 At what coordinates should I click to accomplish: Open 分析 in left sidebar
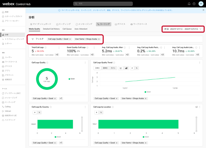[x=13, y=35]
